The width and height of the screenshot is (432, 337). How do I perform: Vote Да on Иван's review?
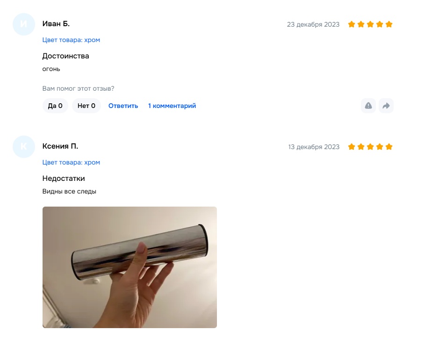tap(55, 106)
